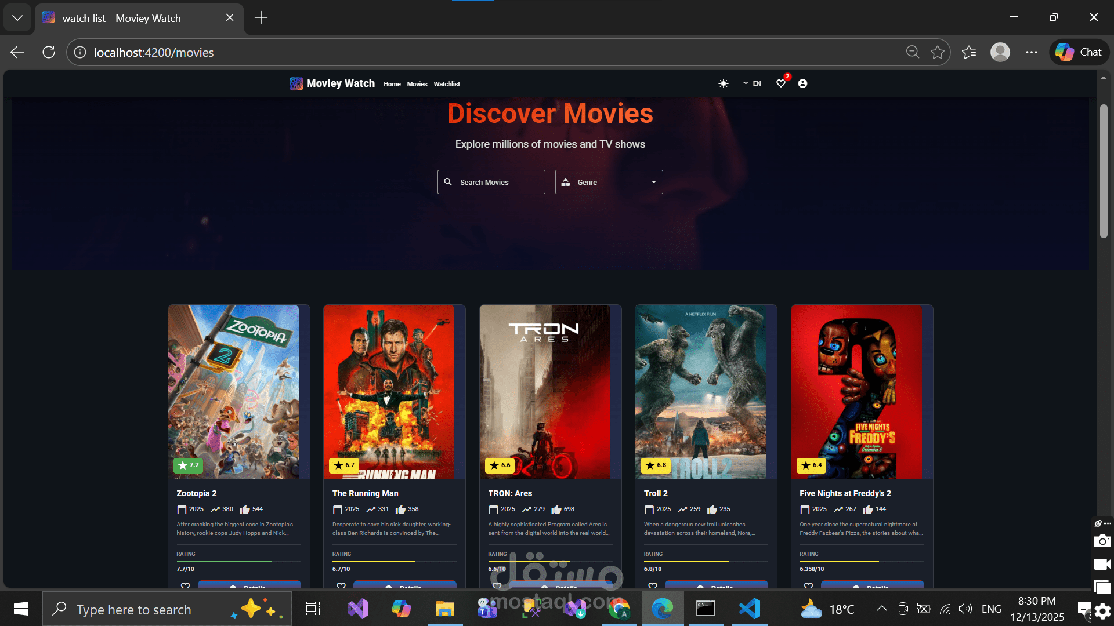Click trending icon showing 279

pos(527,509)
